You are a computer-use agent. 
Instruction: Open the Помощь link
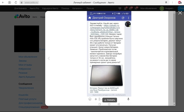[x=65, y=8]
